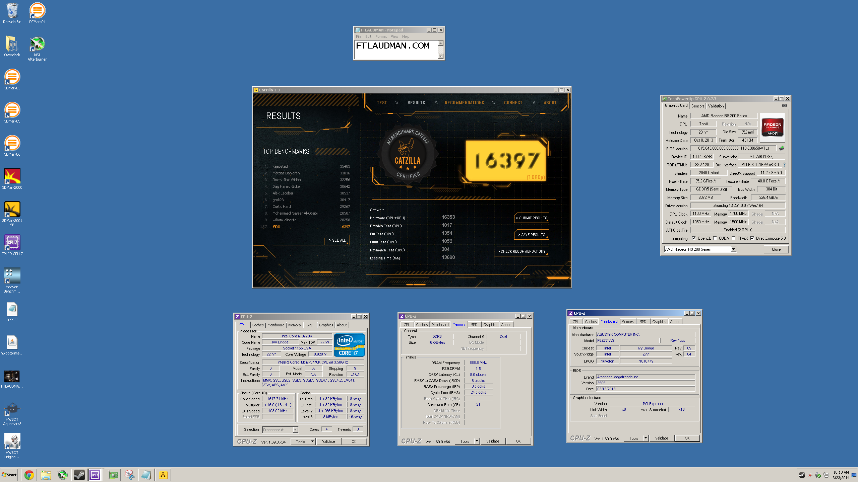This screenshot has width=858, height=482.
Task: Switch to Graphics tab in the Mainboard tab window
Action: [659, 322]
